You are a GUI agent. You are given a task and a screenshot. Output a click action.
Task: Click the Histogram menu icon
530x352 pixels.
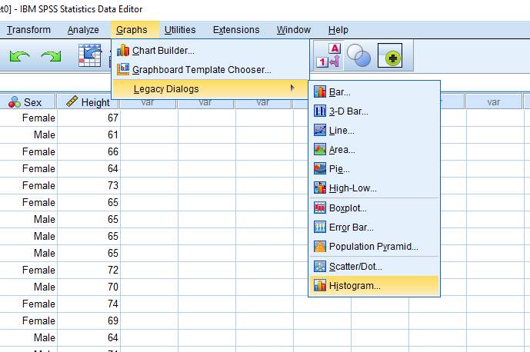pyautogui.click(x=320, y=285)
